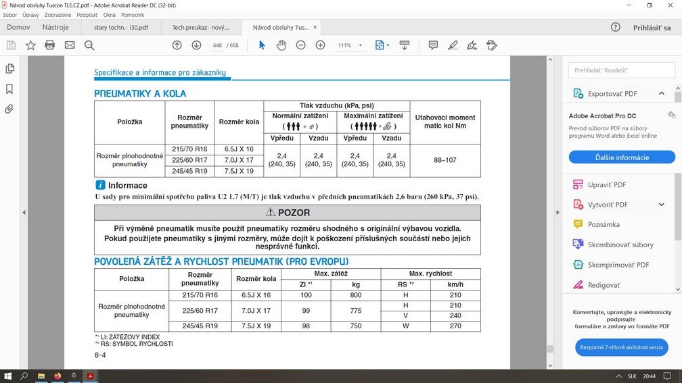Click Bezplatná 7-dňová skúšobná verzia button

tap(622, 347)
